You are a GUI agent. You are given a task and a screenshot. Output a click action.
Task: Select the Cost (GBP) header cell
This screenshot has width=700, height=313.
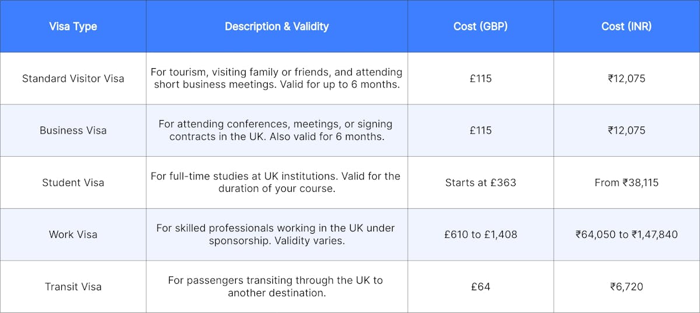(481, 26)
